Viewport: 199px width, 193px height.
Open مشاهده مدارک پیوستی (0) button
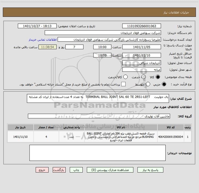tap(110, 170)
